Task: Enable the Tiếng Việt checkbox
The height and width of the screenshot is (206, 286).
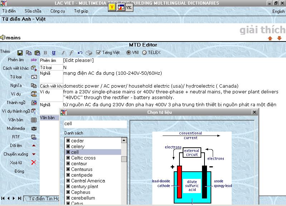Action: click(x=98, y=53)
